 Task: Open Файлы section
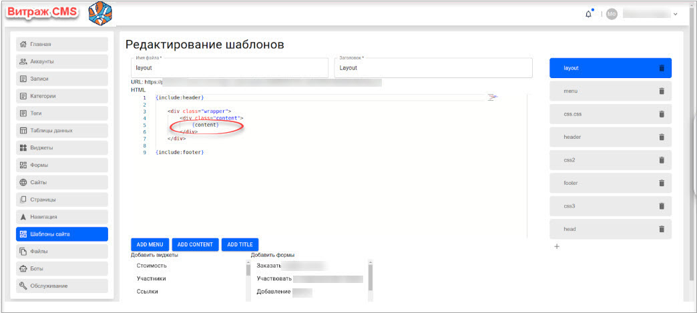point(62,251)
